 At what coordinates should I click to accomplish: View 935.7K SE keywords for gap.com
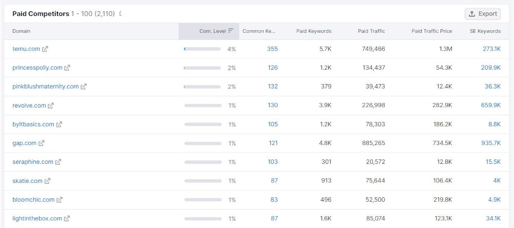[x=491, y=143]
